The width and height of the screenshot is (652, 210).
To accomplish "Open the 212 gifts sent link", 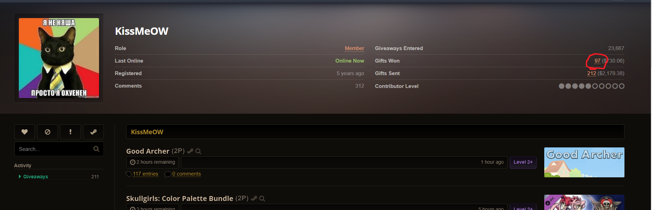I will pos(591,73).
